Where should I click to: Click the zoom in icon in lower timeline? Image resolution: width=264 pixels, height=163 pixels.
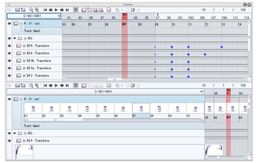pos(37,86)
